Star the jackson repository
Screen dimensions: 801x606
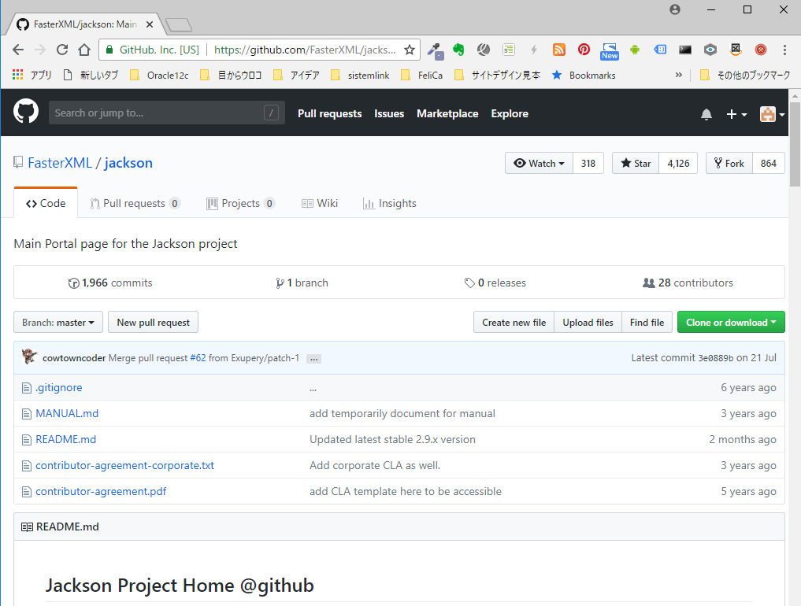pos(636,164)
